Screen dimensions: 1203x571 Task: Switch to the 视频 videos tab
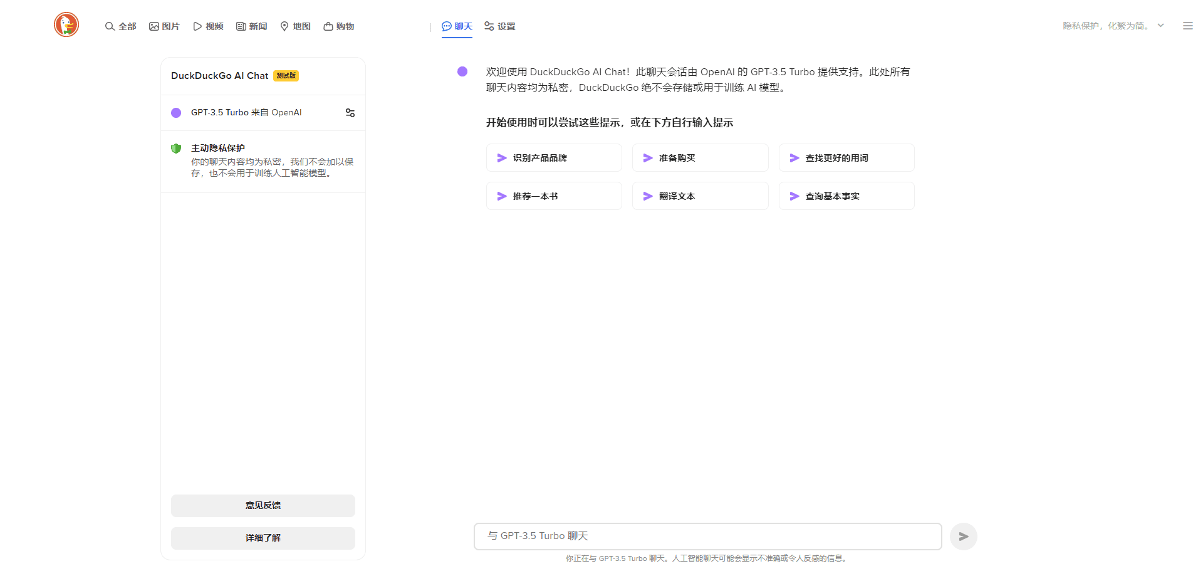[x=208, y=26]
